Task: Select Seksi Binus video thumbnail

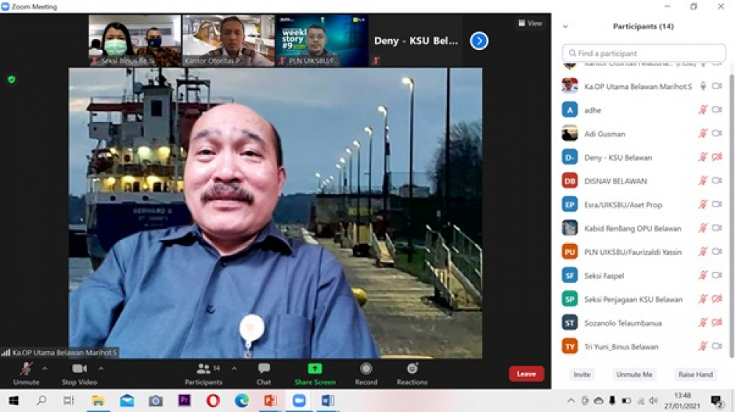Action: click(135, 40)
